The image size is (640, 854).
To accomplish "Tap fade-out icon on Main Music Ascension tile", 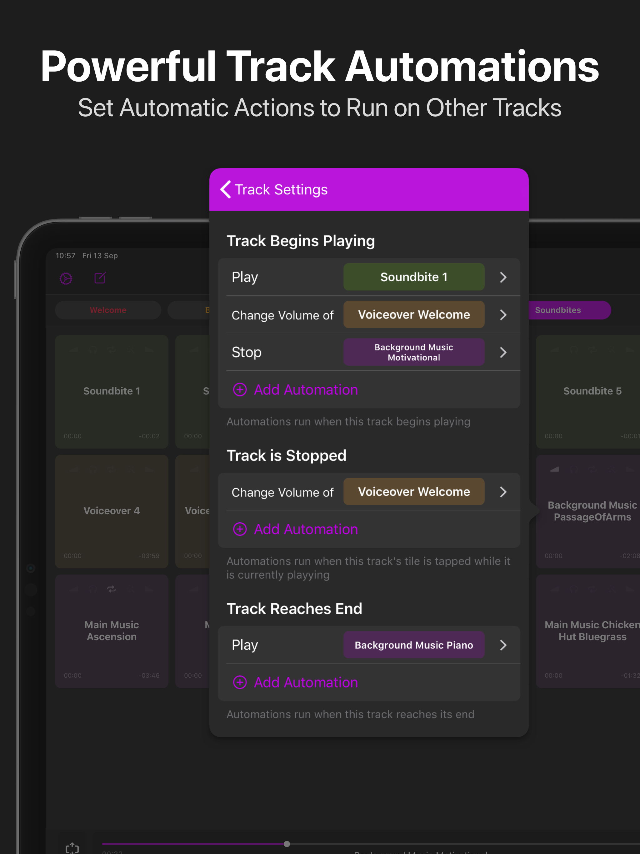I will coord(149,589).
